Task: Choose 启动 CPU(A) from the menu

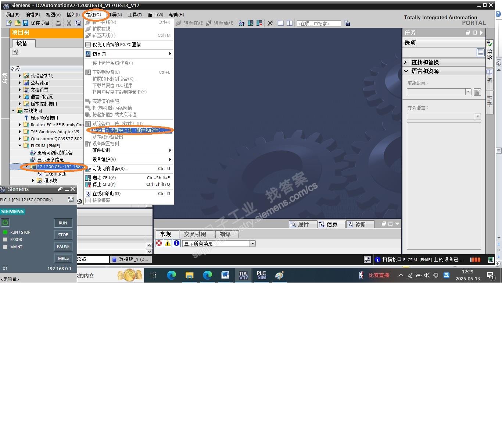Action: pyautogui.click(x=129, y=178)
